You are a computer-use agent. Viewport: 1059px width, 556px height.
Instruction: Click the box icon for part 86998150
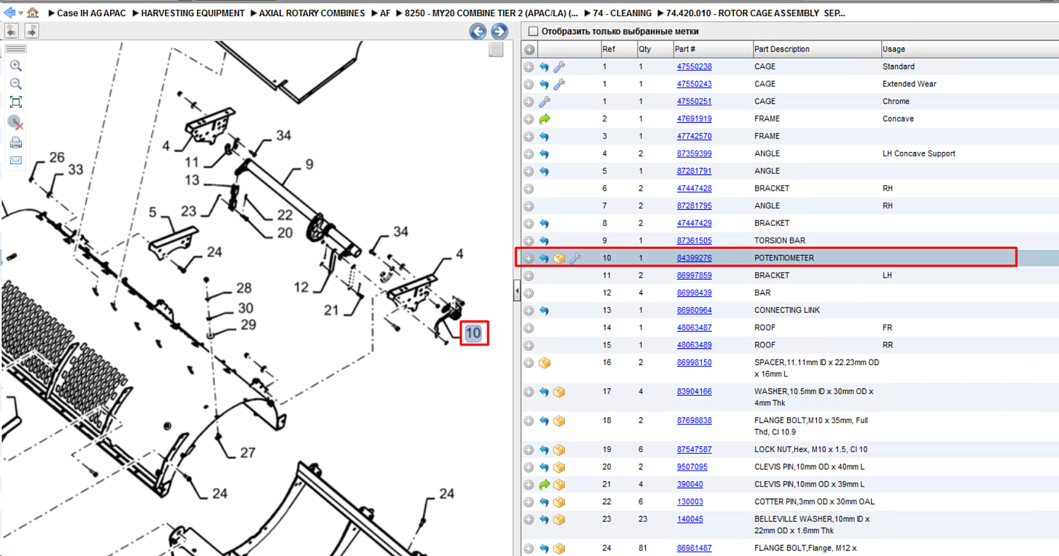coord(544,363)
